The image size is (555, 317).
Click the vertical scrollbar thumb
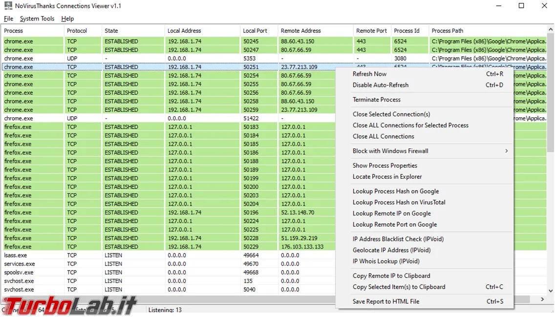coord(551,94)
